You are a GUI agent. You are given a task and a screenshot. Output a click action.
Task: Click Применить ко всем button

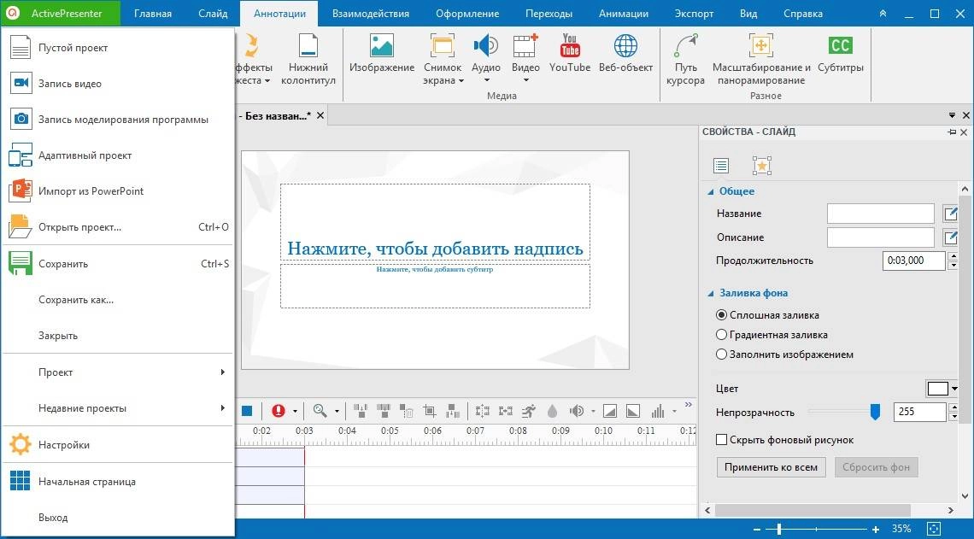(x=771, y=467)
